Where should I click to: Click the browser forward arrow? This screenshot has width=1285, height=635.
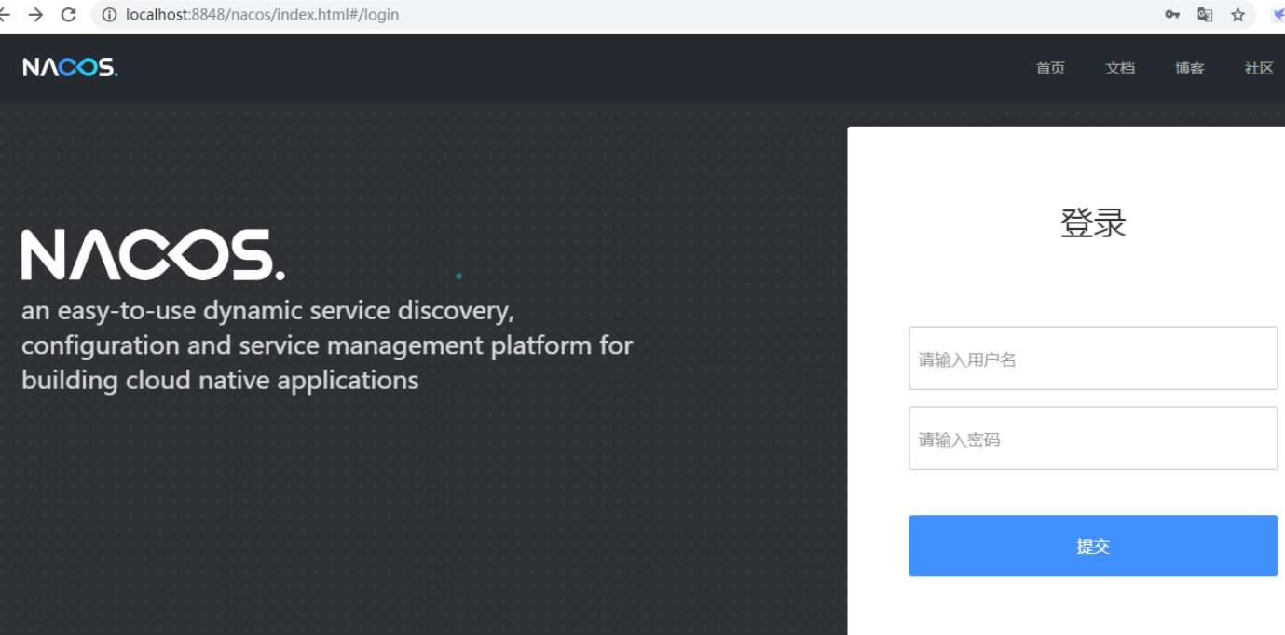[36, 15]
